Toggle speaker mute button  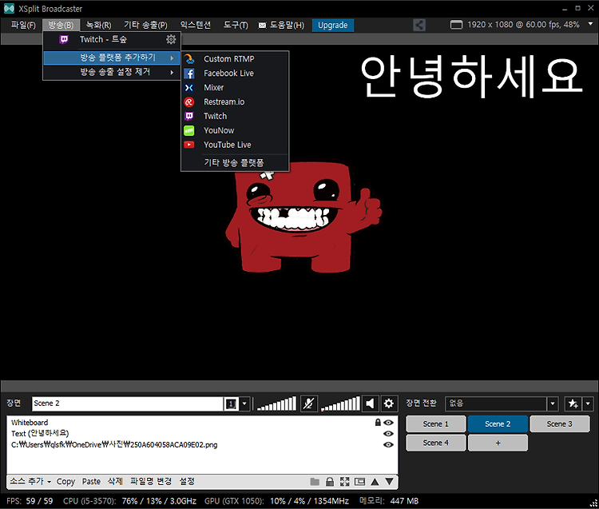[370, 404]
